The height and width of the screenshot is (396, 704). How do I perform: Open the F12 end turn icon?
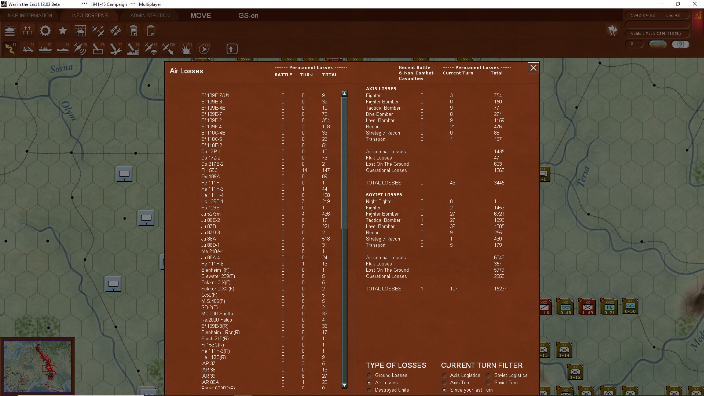204,49
